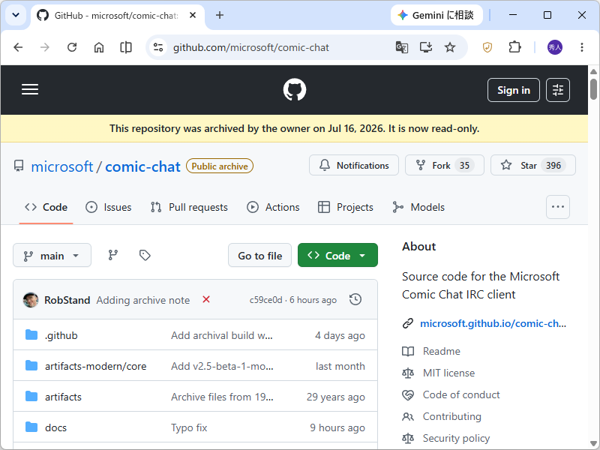This screenshot has width=600, height=450.
Task: Open the browser profile avatar
Action: pyautogui.click(x=555, y=47)
